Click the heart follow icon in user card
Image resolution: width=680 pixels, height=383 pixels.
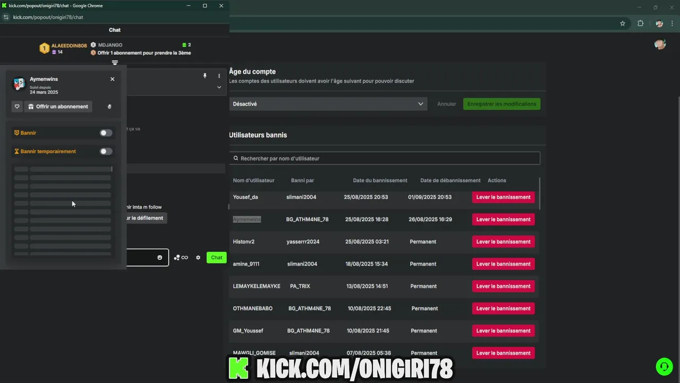[x=17, y=106]
